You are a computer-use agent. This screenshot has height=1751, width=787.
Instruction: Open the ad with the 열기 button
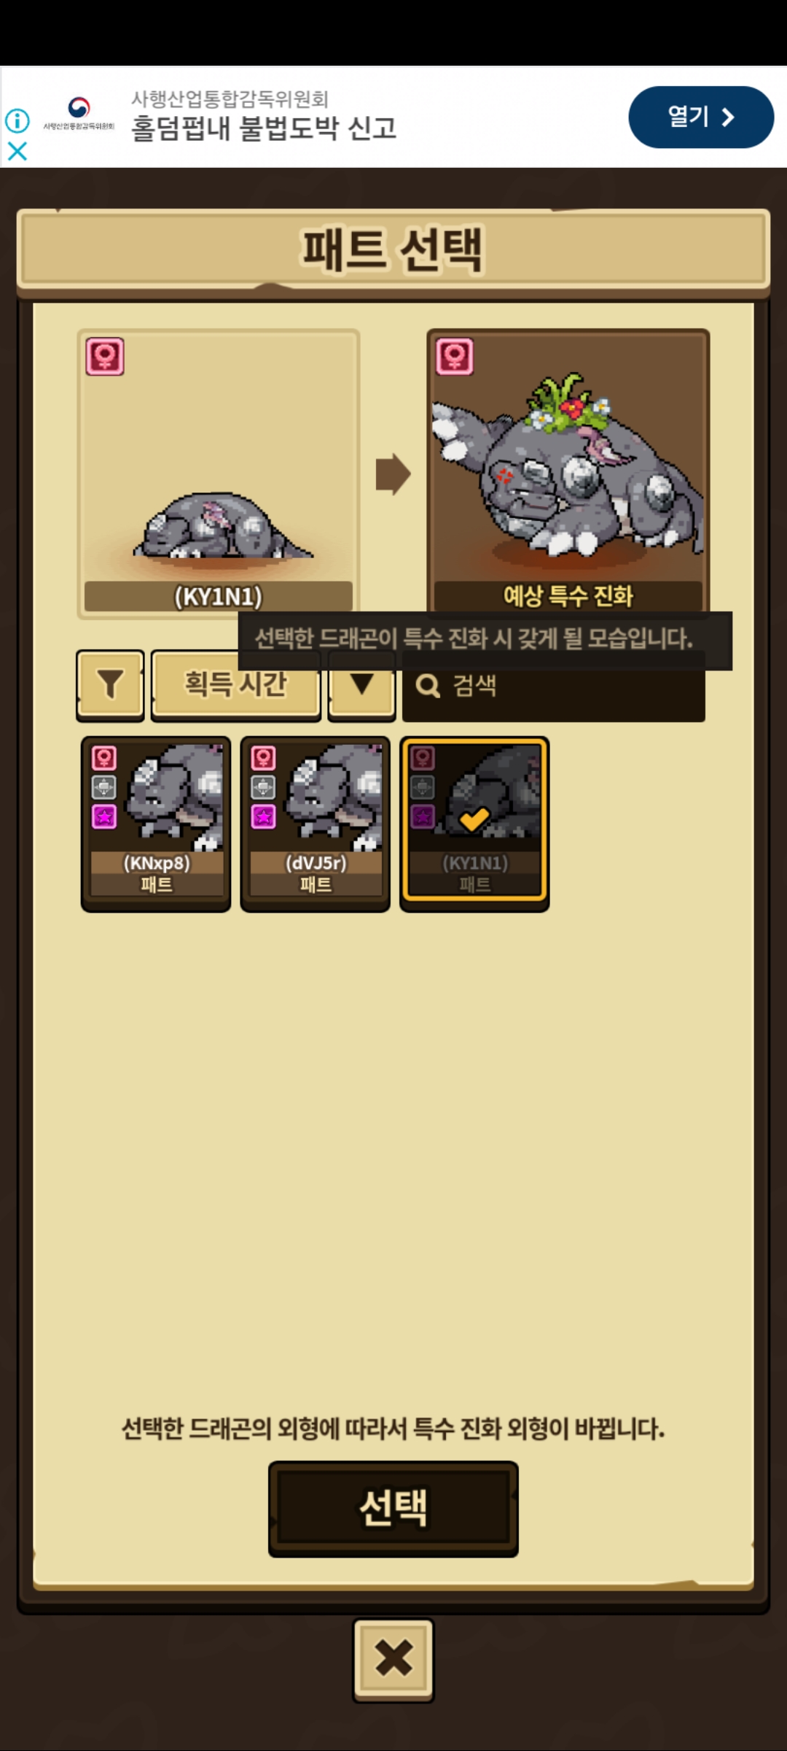(x=701, y=117)
